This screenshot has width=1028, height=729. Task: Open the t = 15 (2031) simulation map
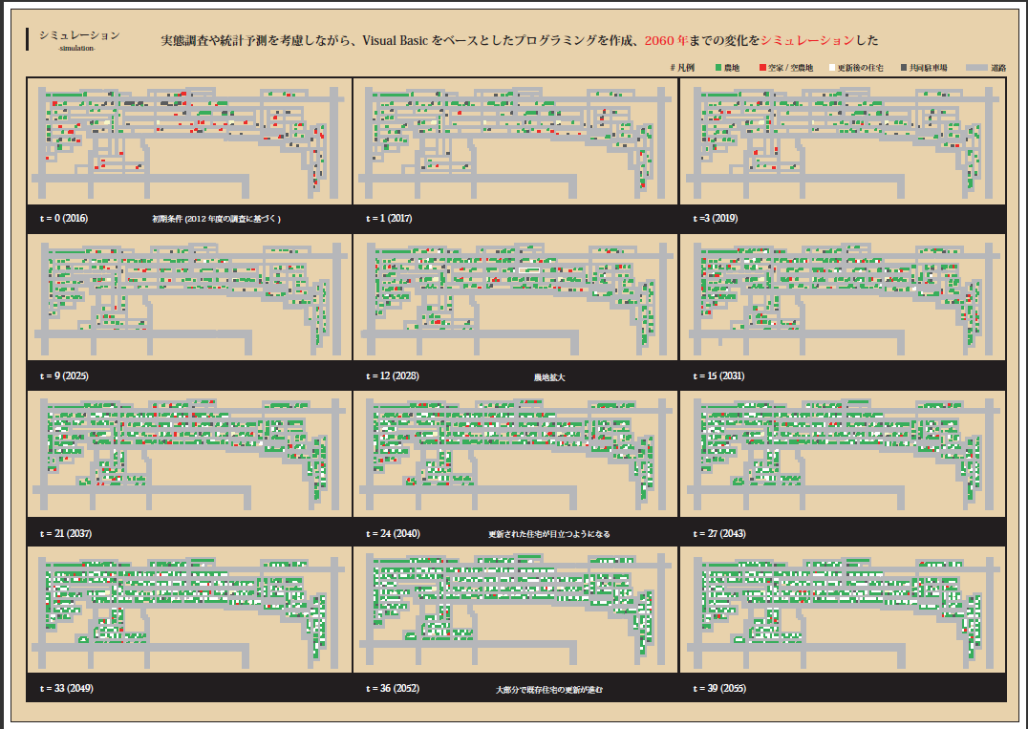(843, 297)
